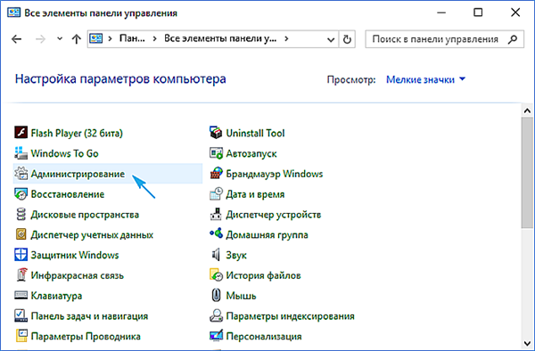Open the Uninstall Tool link
This screenshot has height=351, width=535.
(255, 133)
